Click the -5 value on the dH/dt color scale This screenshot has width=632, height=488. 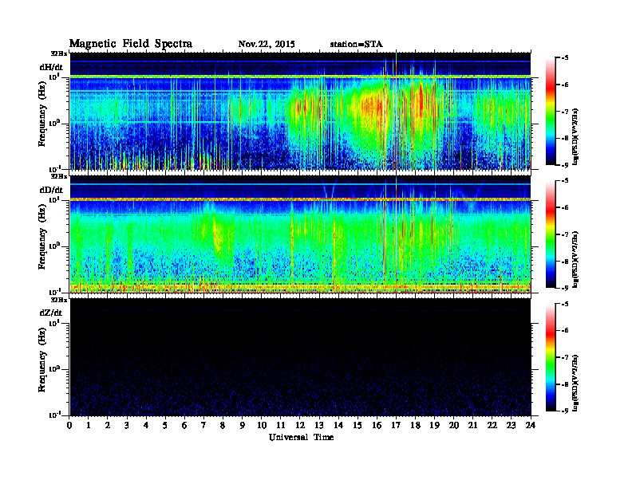click(565, 58)
